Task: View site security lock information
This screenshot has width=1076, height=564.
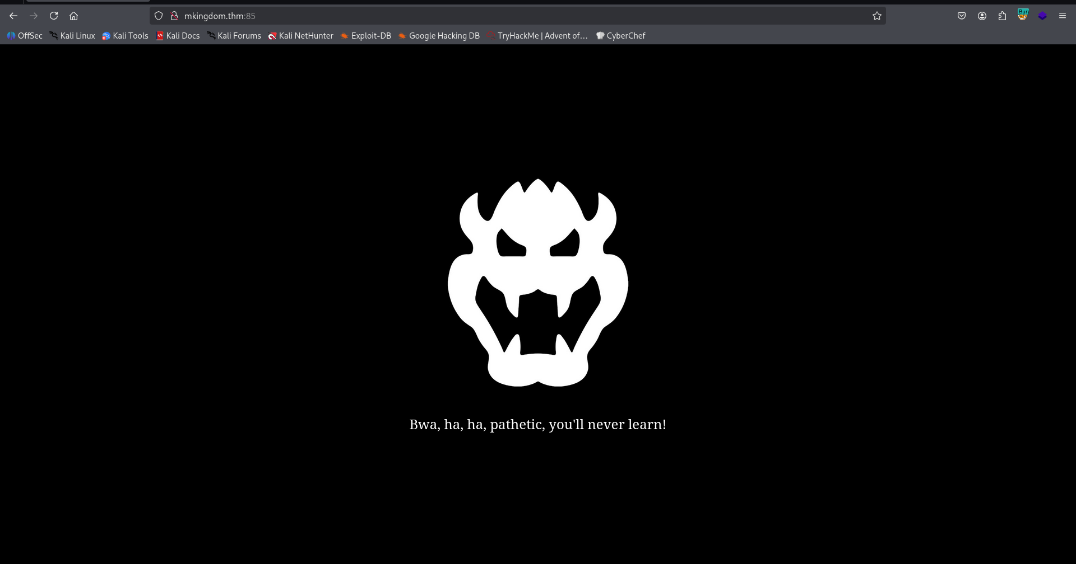Action: (x=174, y=16)
